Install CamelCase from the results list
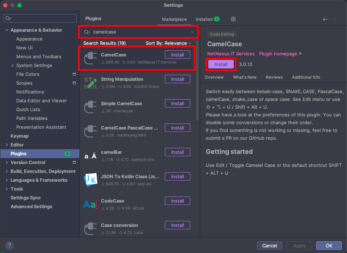 pos(178,55)
